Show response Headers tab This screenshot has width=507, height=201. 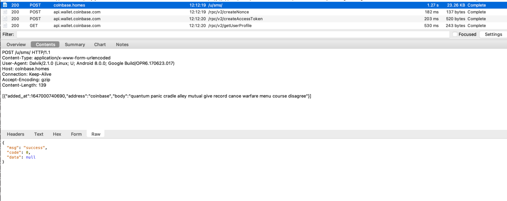tap(16, 134)
